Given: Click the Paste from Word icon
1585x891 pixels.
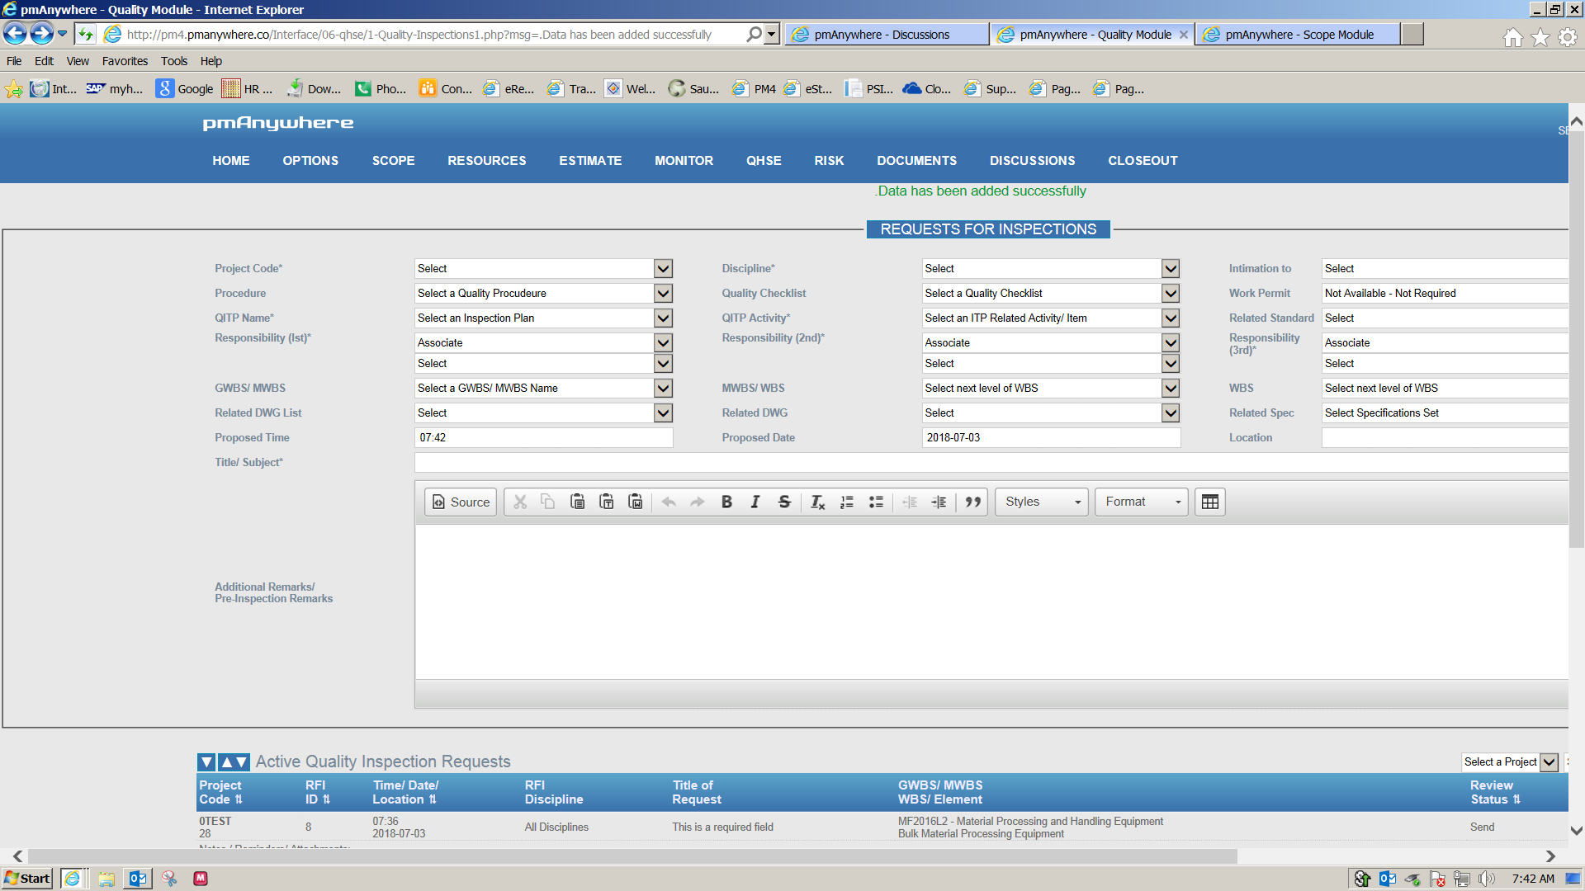Looking at the screenshot, I should tap(636, 502).
